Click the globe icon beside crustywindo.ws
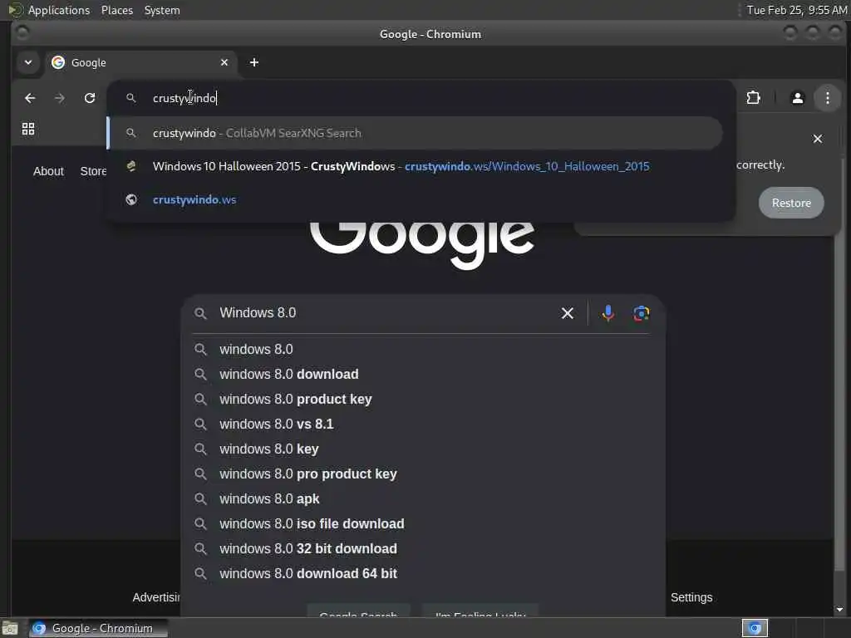The image size is (851, 638). pos(130,199)
